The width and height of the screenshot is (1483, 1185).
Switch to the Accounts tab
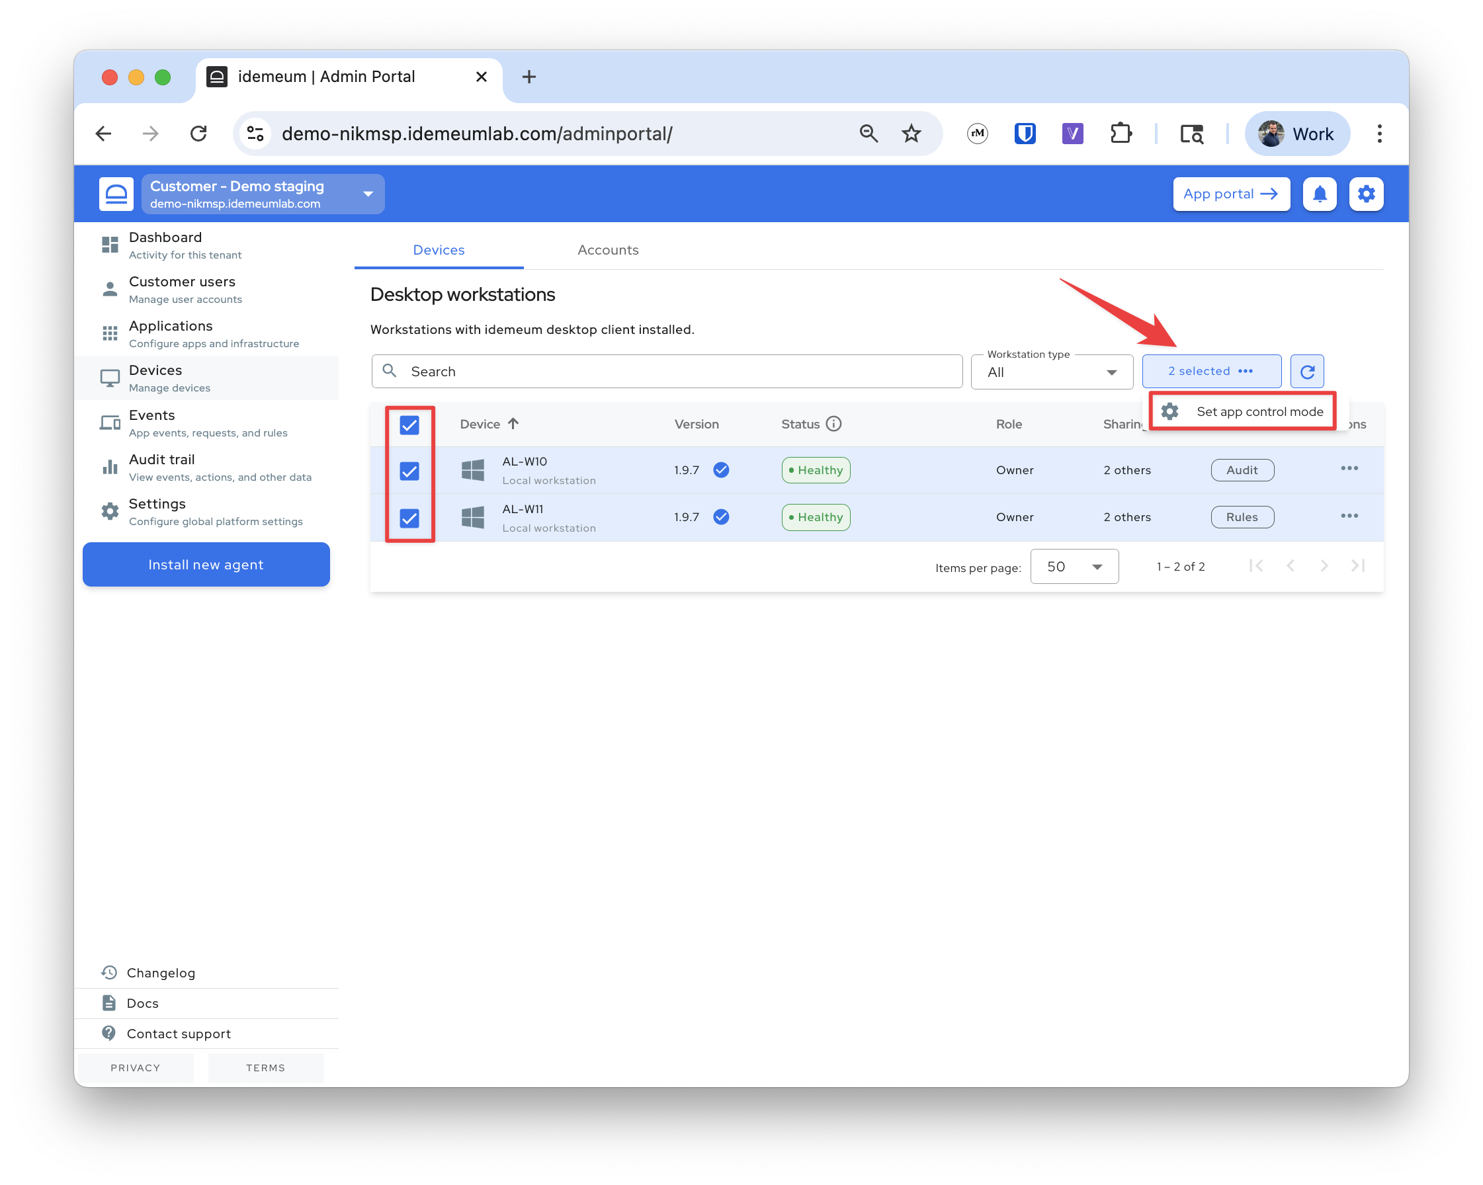point(608,250)
